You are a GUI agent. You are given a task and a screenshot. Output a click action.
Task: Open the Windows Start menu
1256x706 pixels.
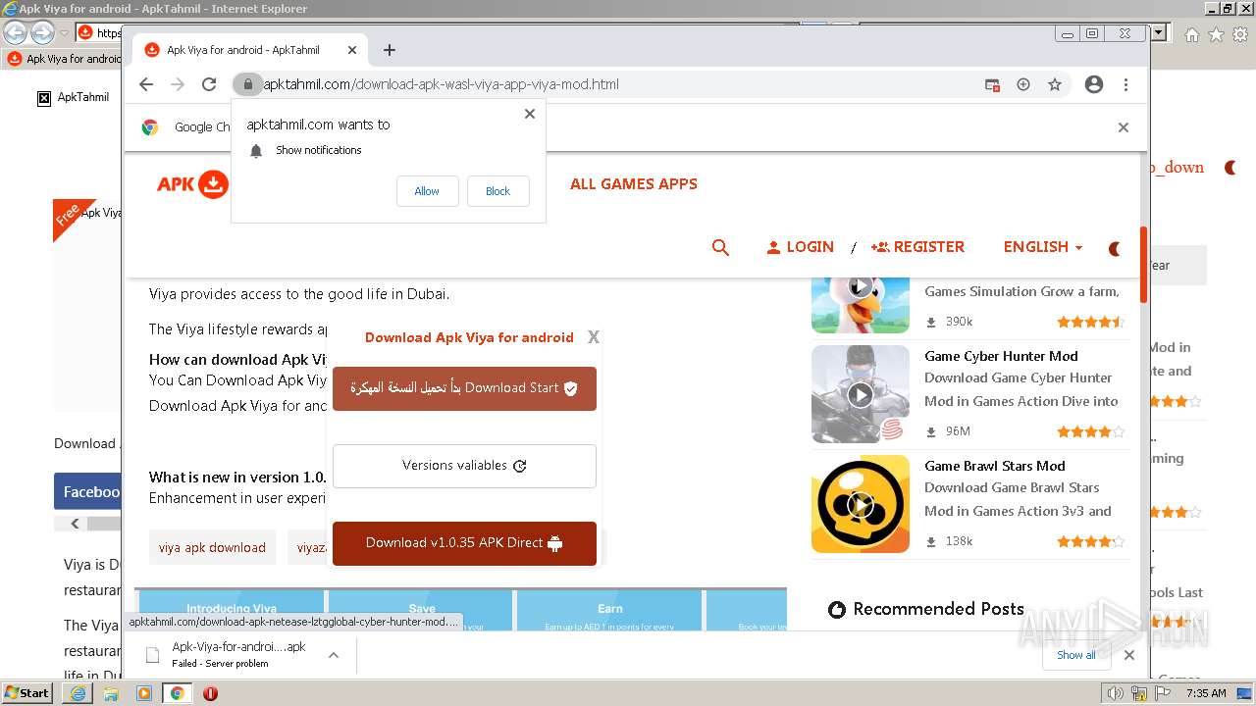tap(26, 693)
